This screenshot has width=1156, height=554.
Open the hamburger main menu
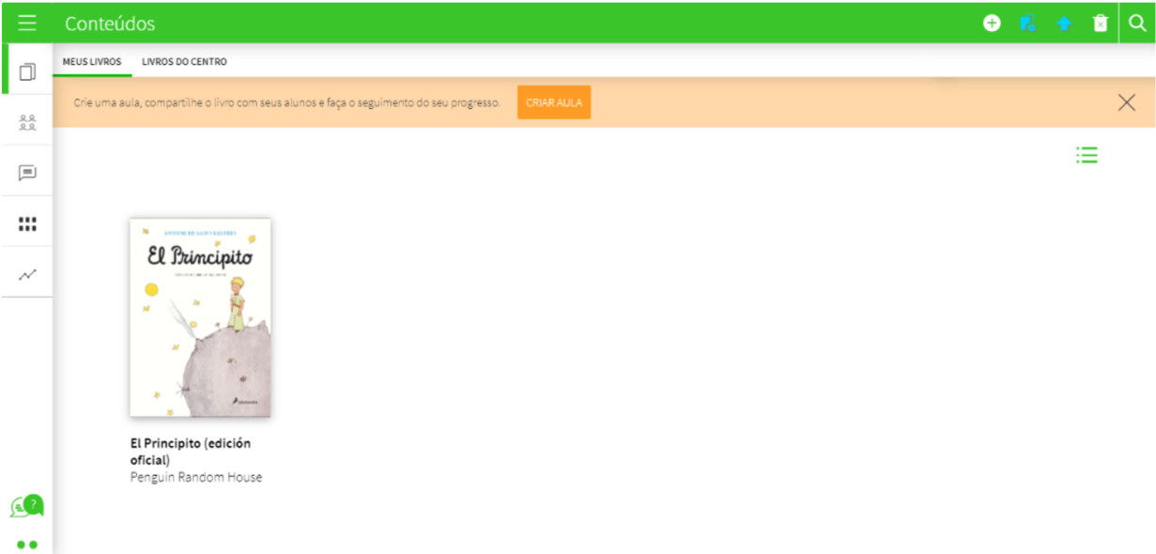(26, 23)
